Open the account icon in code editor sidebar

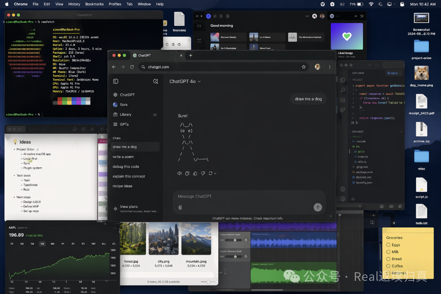(343, 189)
